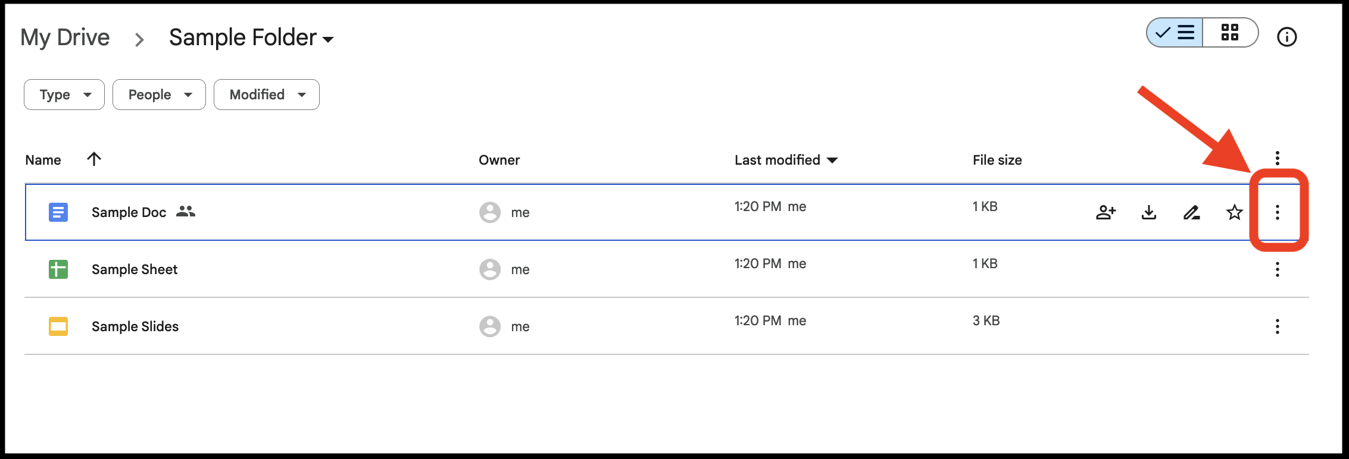
Task: Download Sample Doc with the download icon
Action: click(1149, 212)
